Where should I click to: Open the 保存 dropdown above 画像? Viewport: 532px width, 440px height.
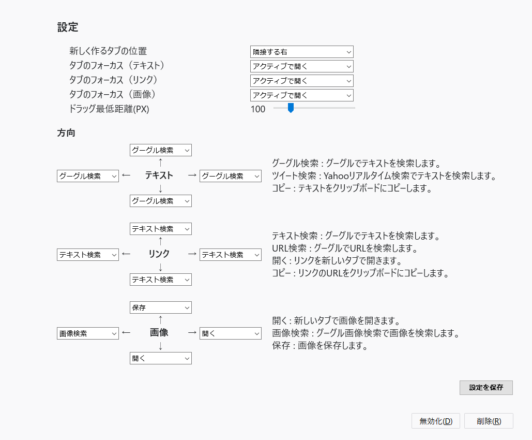coord(160,307)
